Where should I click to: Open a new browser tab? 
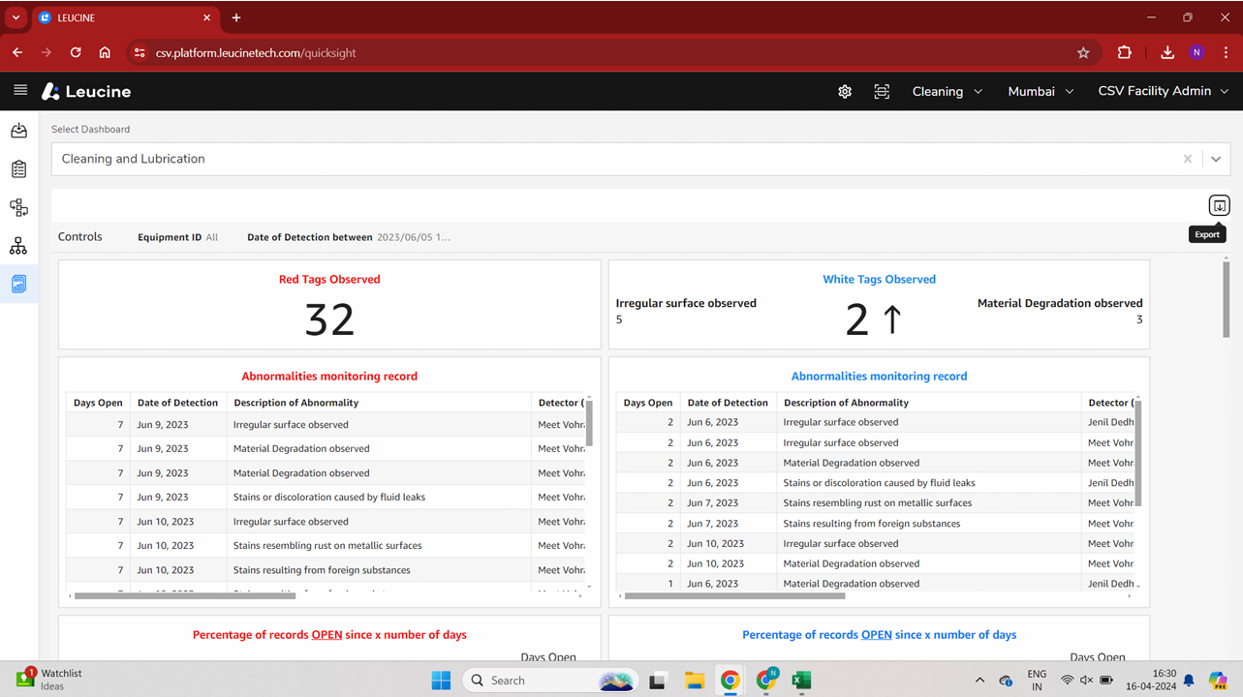point(236,17)
